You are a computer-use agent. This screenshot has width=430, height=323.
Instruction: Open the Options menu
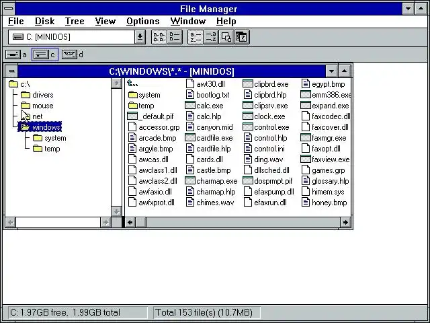click(x=143, y=21)
